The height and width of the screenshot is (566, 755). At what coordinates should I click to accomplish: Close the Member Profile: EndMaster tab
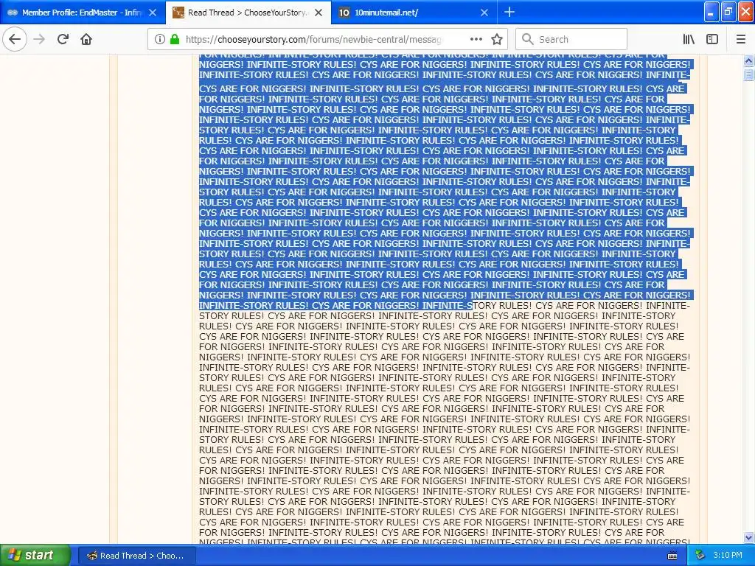[x=153, y=13]
